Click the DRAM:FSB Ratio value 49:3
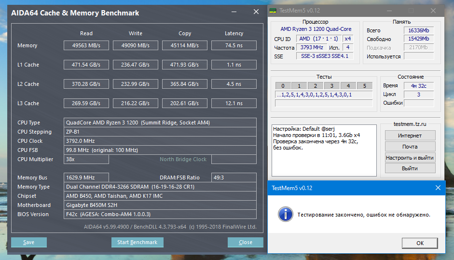Viewport: 454px width, 260px height. 234,178
